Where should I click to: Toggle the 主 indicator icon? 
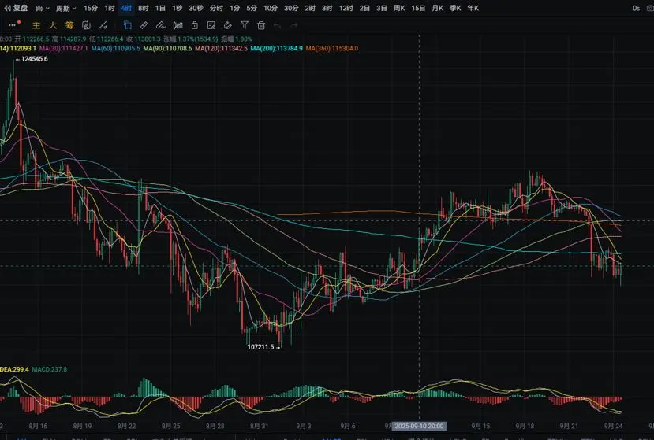coord(36,25)
